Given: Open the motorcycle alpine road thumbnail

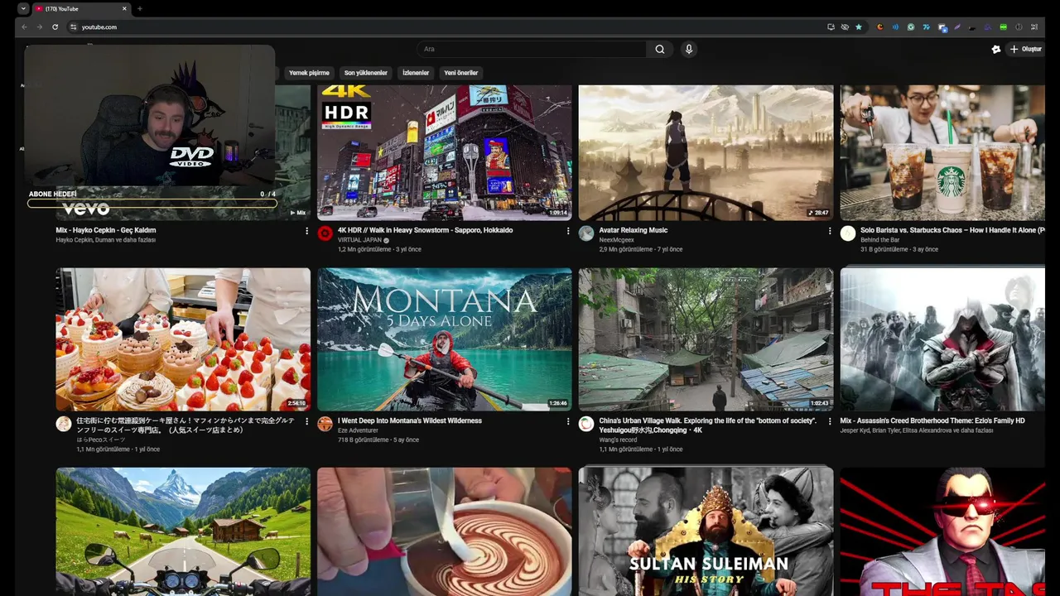Looking at the screenshot, I should (183, 531).
